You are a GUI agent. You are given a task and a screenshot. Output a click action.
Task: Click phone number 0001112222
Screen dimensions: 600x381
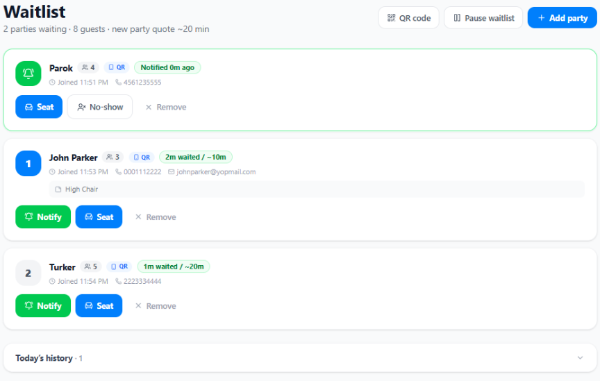pos(142,171)
